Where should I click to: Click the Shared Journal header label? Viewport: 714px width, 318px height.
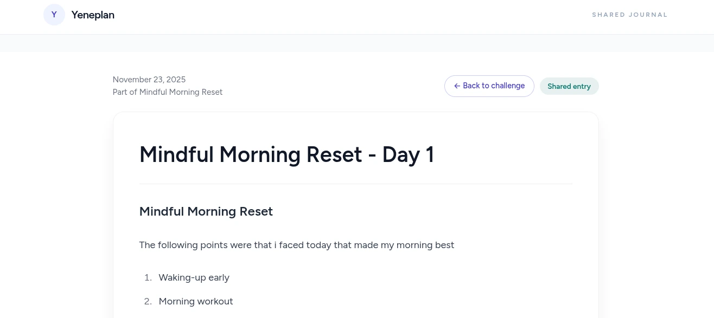(629, 15)
